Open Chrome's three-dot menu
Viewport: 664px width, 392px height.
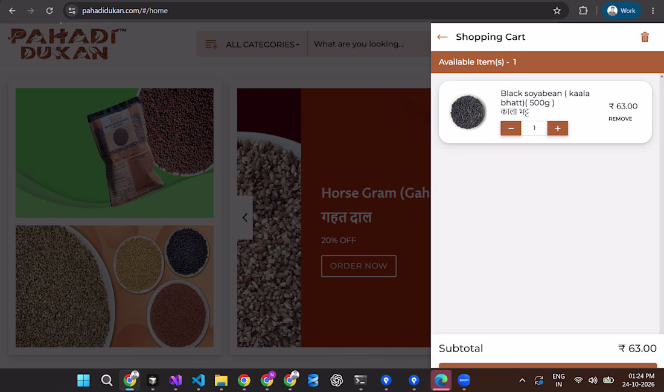[x=653, y=11]
